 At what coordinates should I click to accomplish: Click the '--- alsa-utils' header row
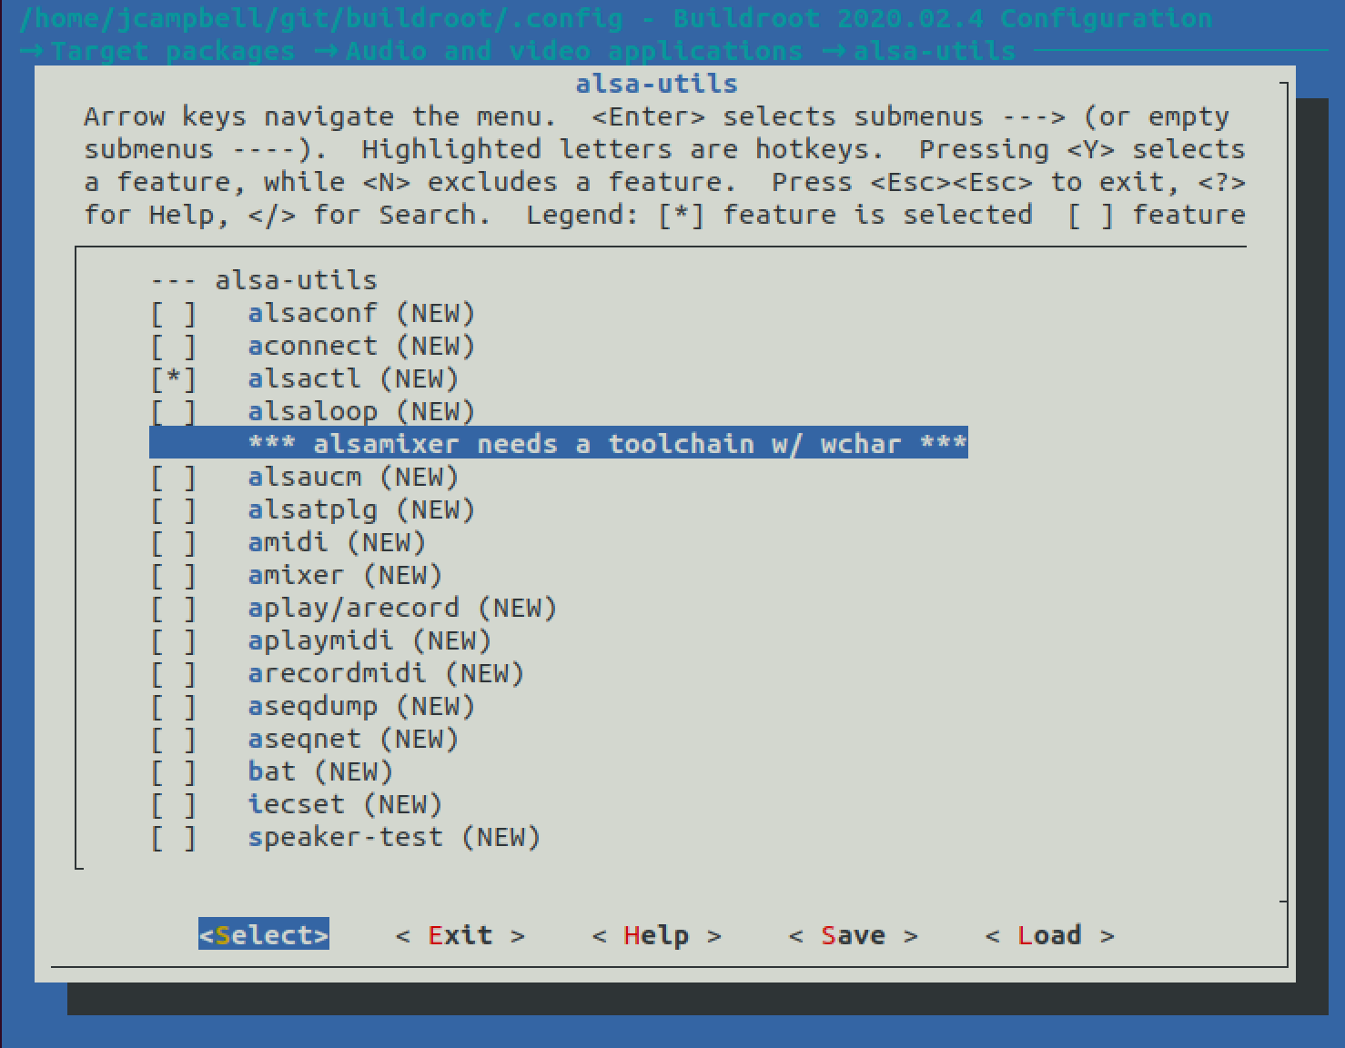point(264,280)
